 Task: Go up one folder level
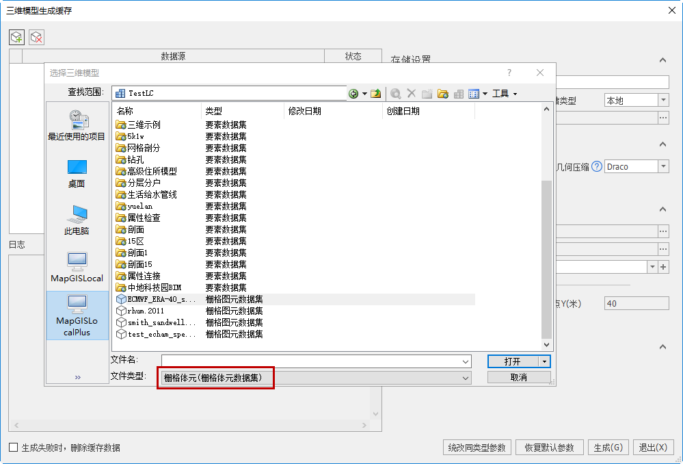[375, 94]
